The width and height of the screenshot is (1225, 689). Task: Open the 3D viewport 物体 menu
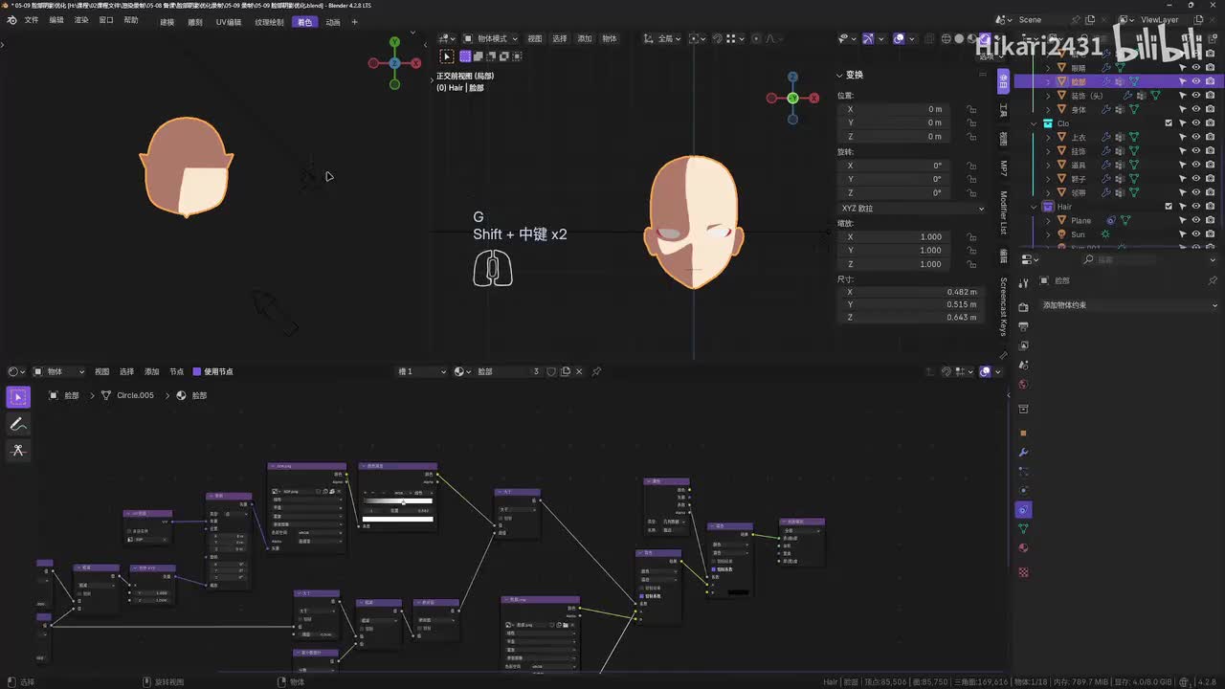[x=610, y=38]
